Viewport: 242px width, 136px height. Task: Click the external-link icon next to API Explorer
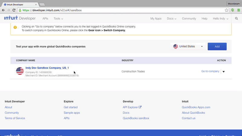click(x=140, y=107)
